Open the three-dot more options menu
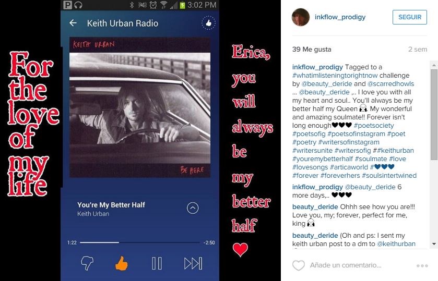 click(422, 266)
